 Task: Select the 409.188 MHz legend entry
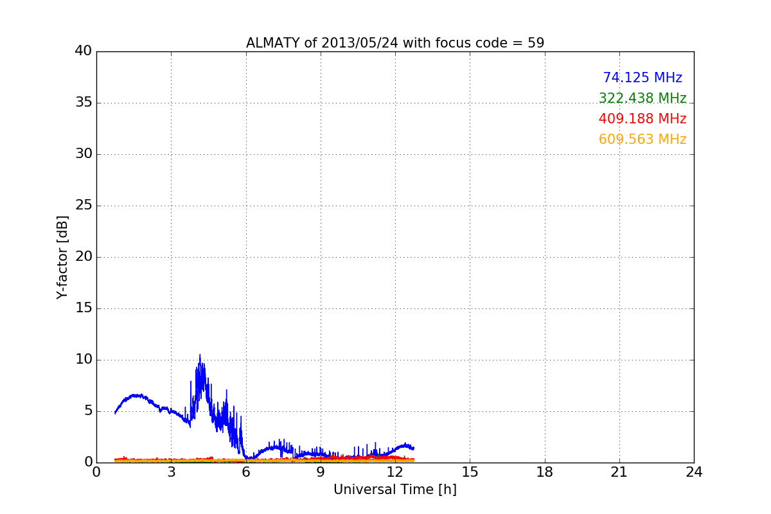pyautogui.click(x=642, y=119)
